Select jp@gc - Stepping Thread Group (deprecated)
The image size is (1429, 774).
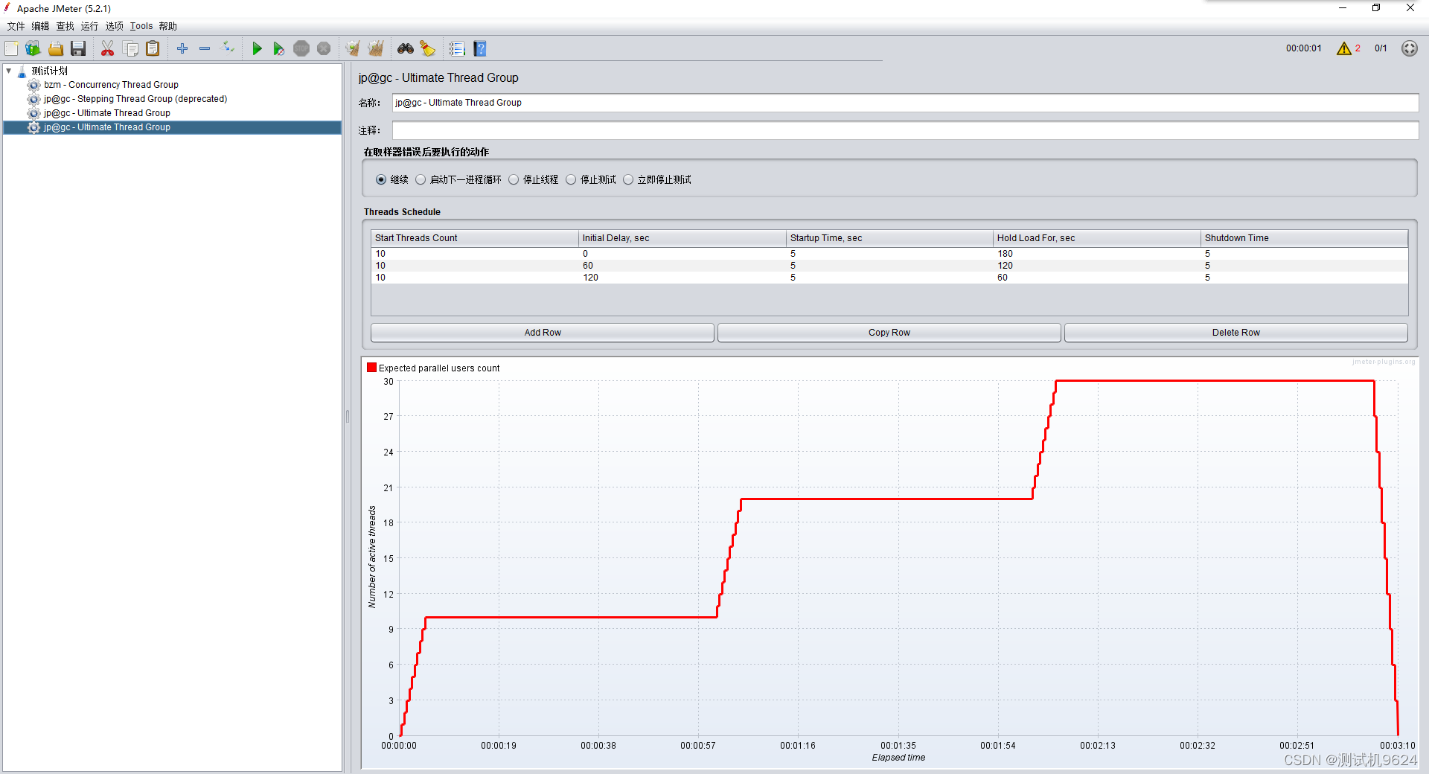(135, 99)
